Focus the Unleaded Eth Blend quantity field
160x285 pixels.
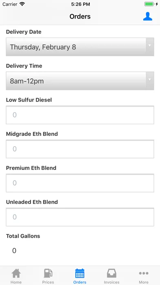(80, 217)
